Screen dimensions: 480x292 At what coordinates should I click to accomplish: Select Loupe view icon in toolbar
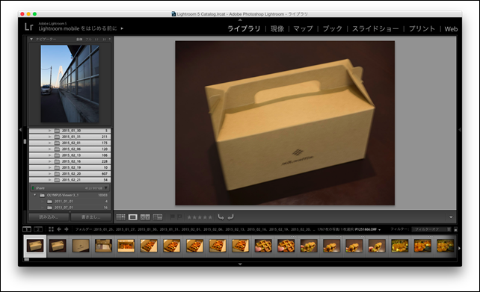coord(132,217)
